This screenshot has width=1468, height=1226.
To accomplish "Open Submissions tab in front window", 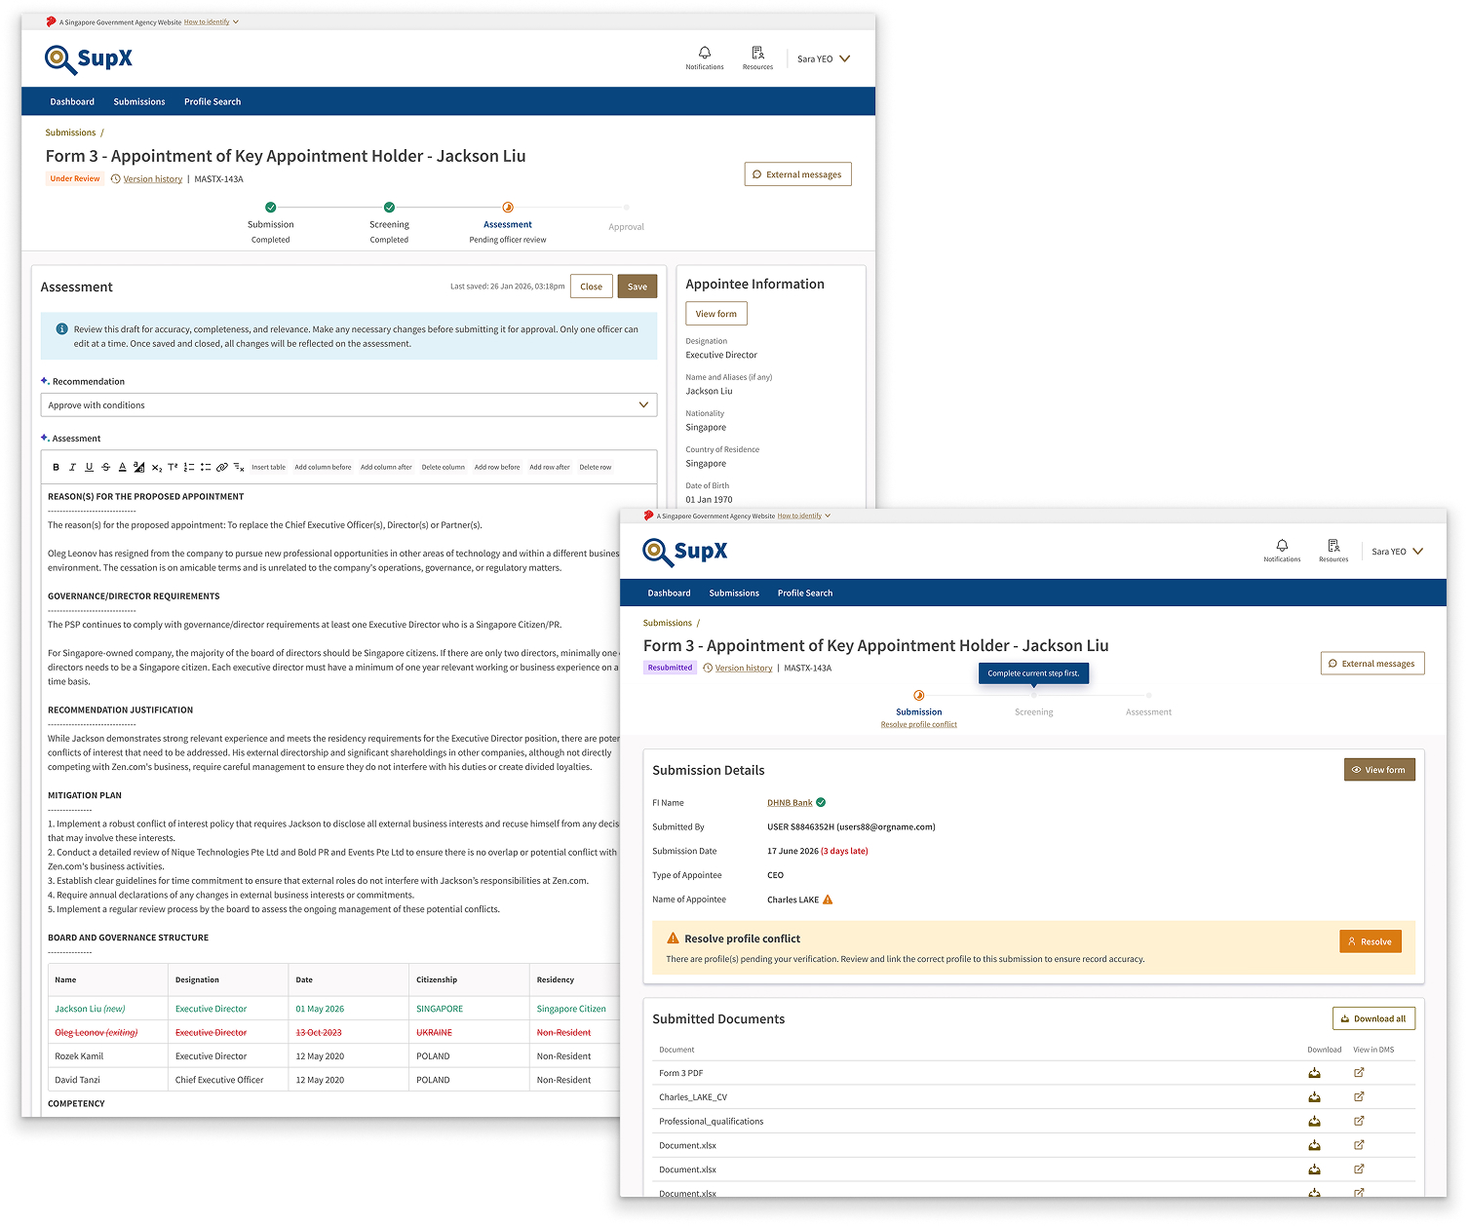I will tap(734, 593).
